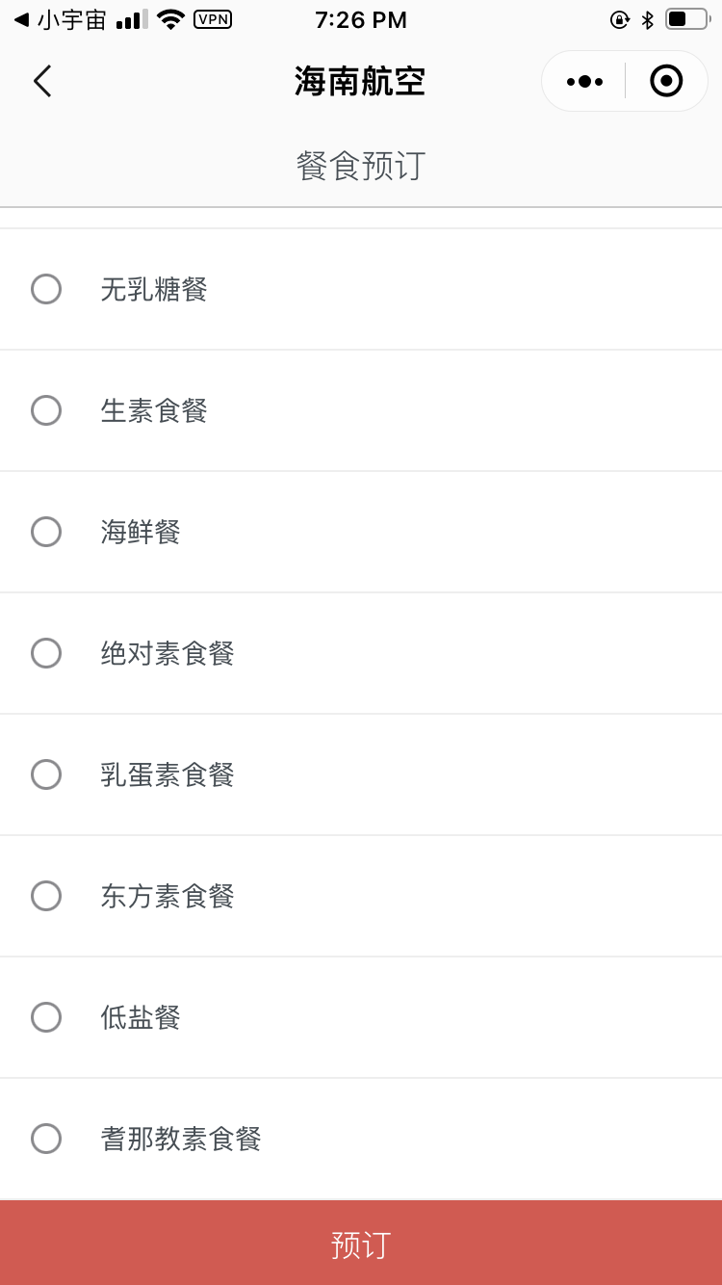Tap the VPN status indicator
This screenshot has width=722, height=1285.
click(x=213, y=19)
